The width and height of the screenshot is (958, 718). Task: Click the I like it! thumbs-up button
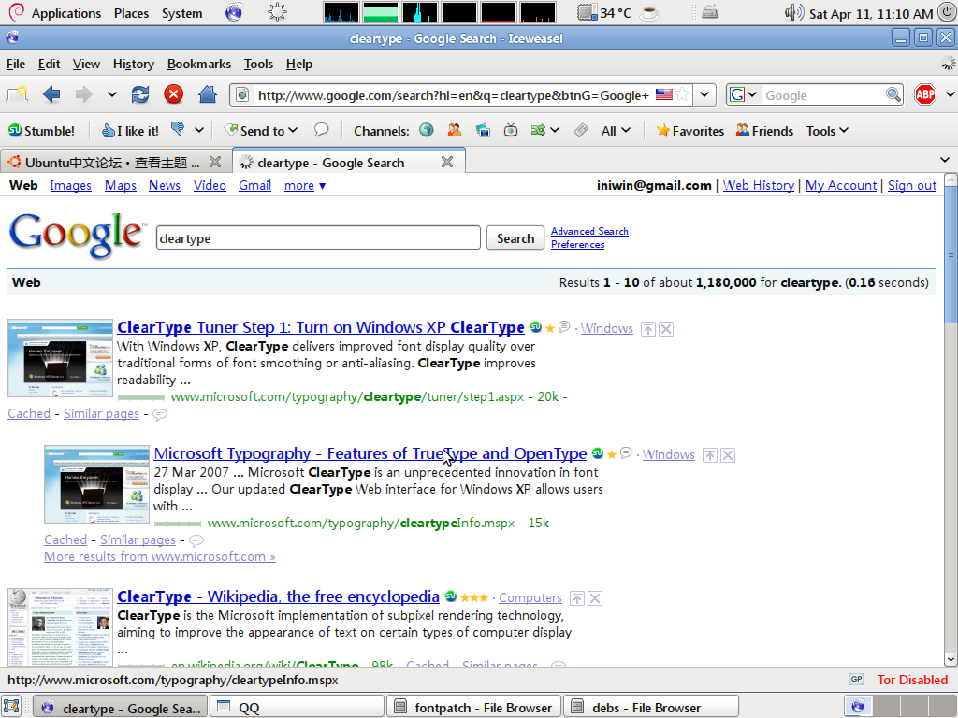click(x=129, y=131)
